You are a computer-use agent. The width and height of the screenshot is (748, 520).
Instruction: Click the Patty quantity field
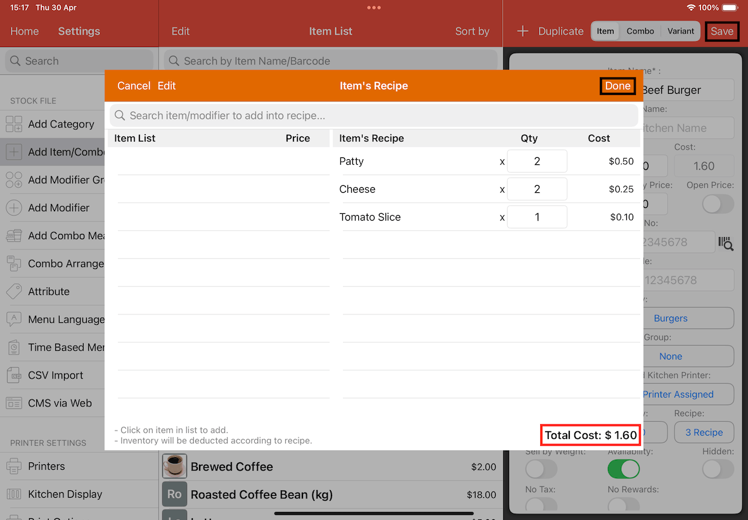coord(537,161)
